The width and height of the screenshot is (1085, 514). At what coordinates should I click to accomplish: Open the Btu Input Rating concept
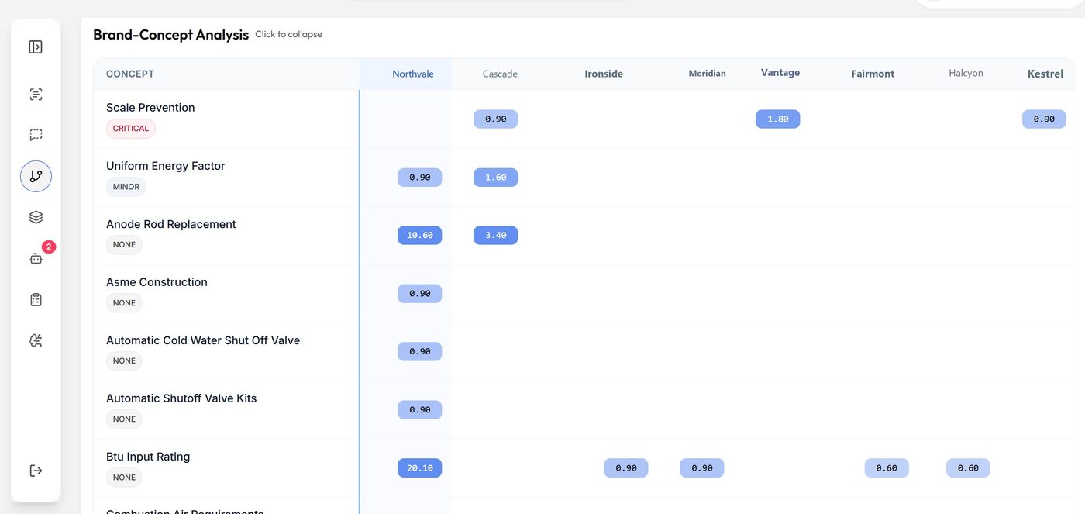(148, 457)
